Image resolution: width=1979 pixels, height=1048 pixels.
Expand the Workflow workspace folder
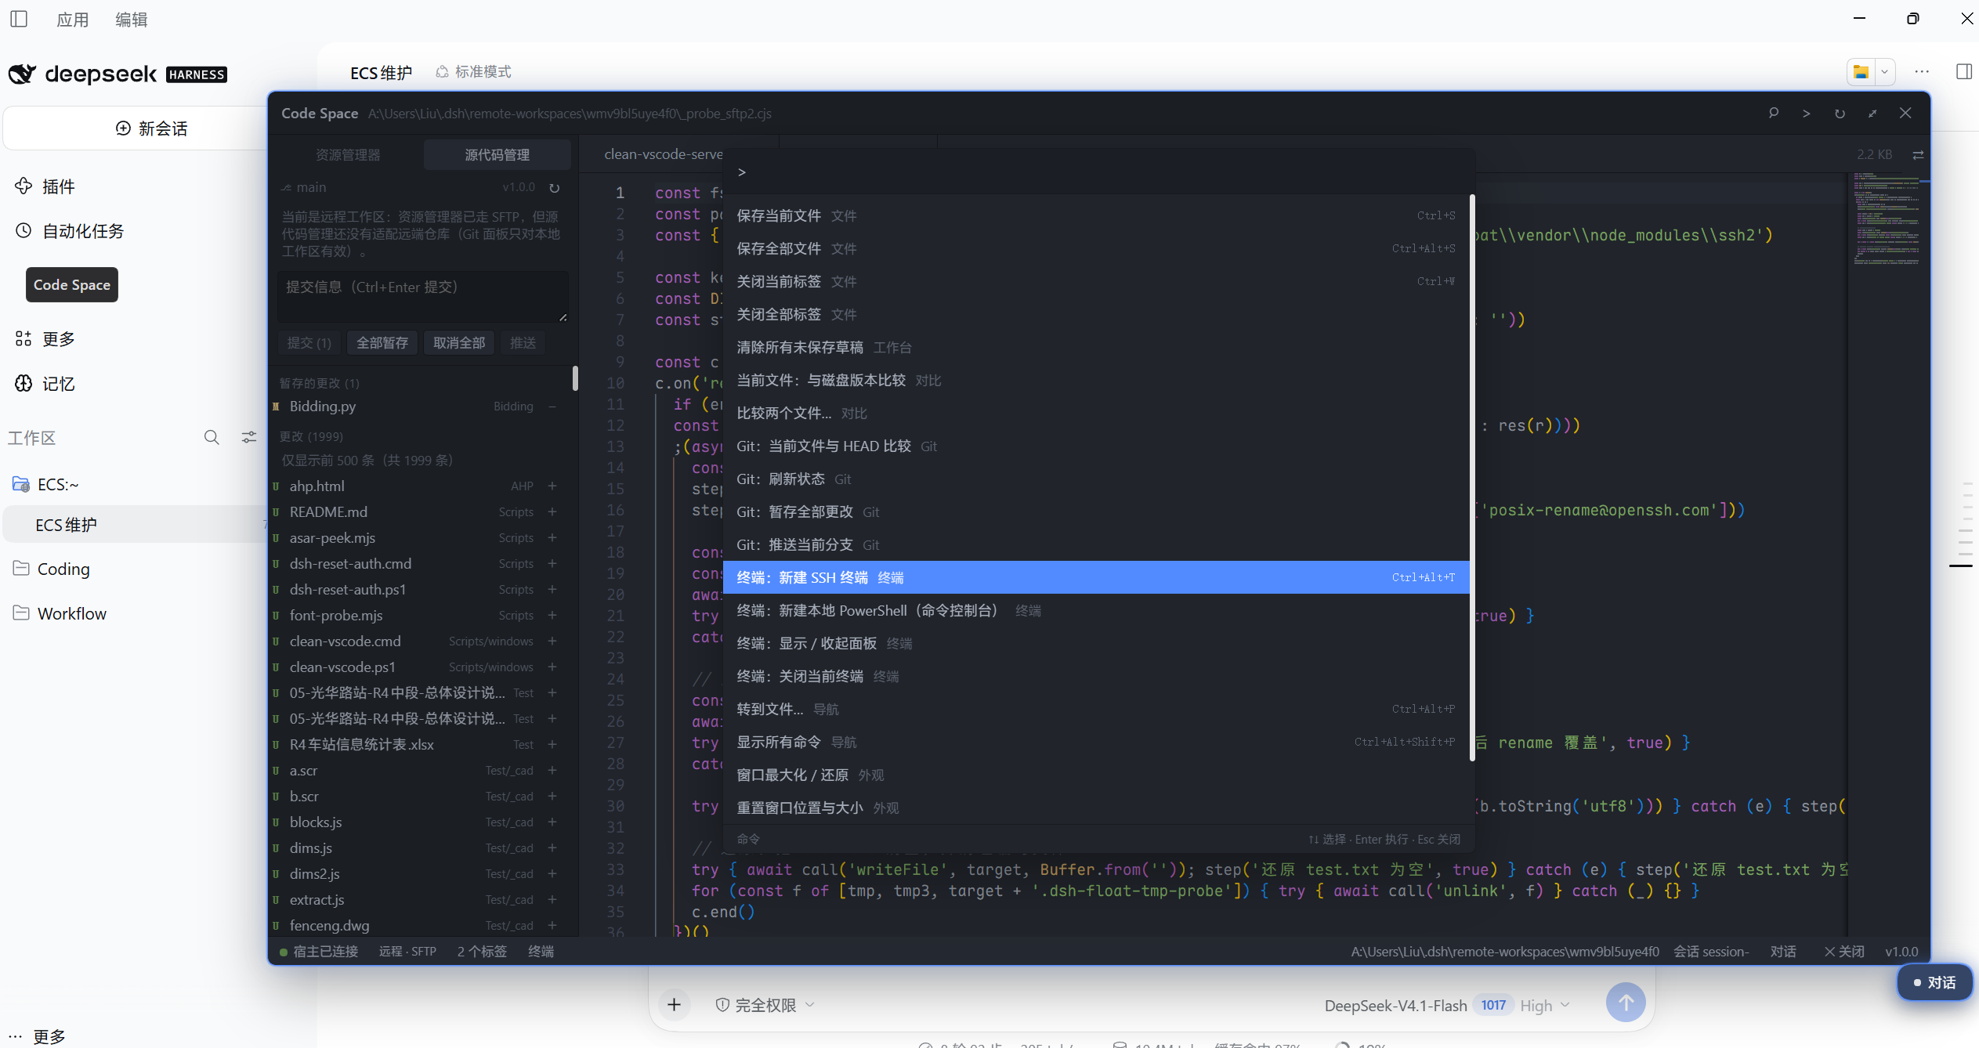click(60, 614)
